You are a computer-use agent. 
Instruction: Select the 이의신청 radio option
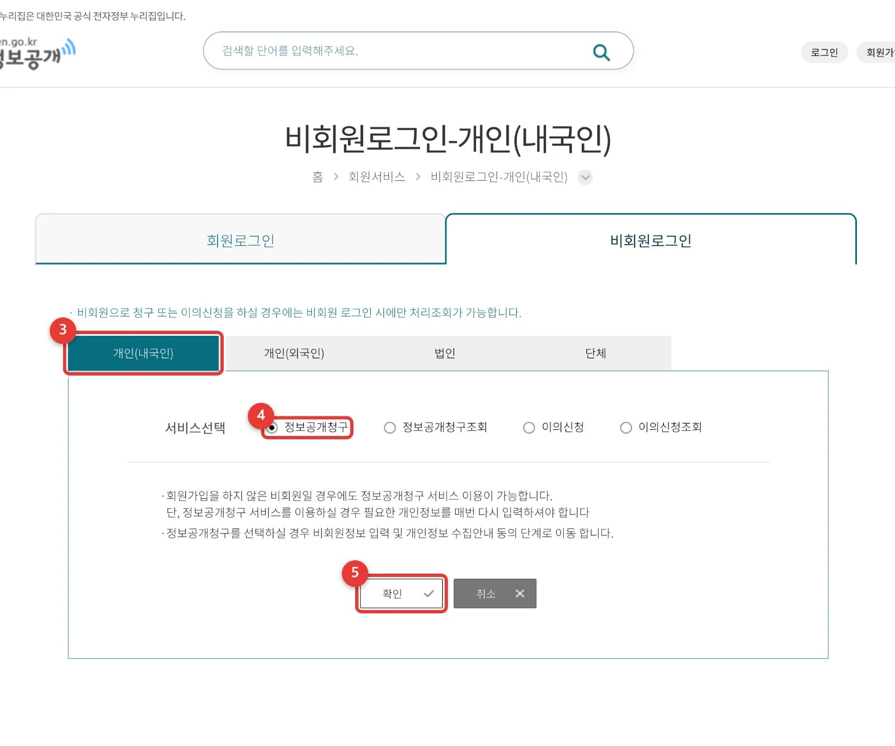coord(529,428)
